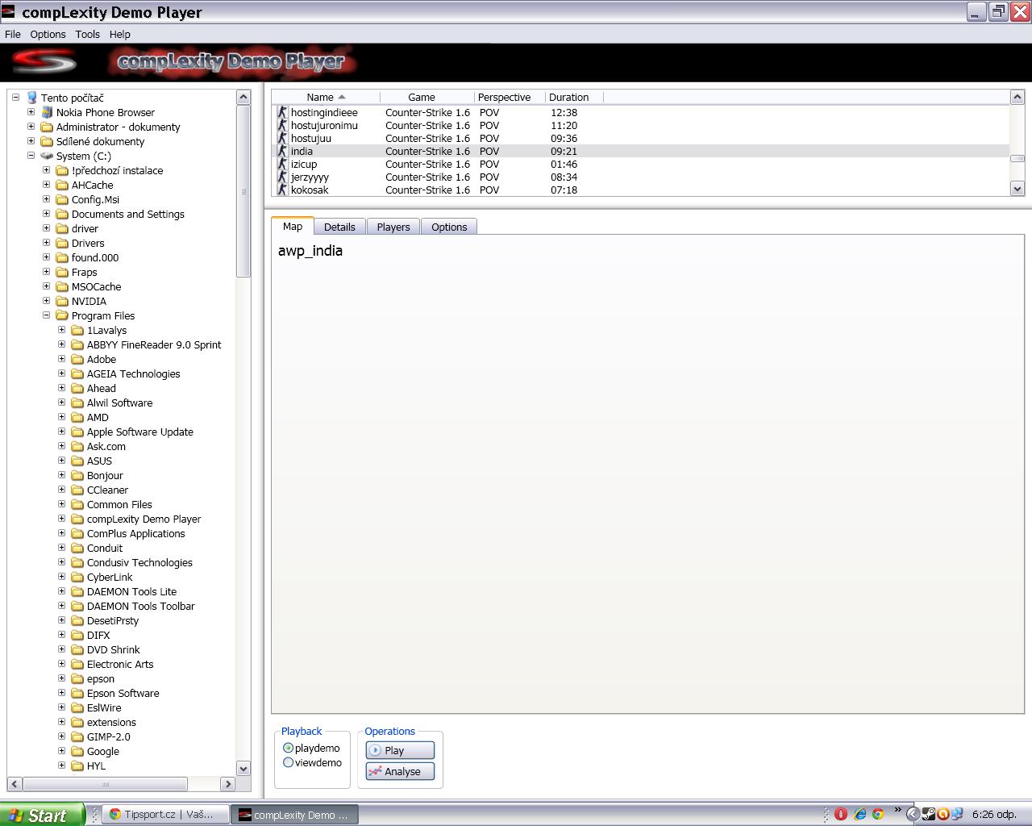Click the folder tree vertical scrollbar thumb
The height and width of the screenshot is (826, 1032).
(x=243, y=191)
